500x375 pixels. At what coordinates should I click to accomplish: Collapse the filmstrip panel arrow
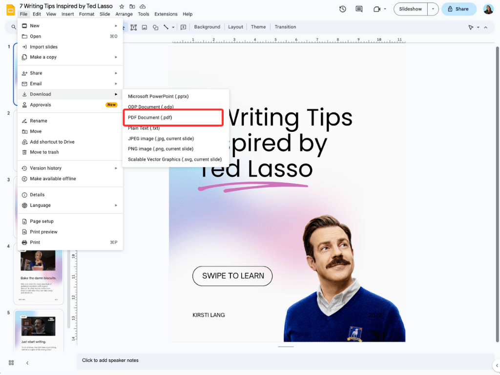click(27, 363)
